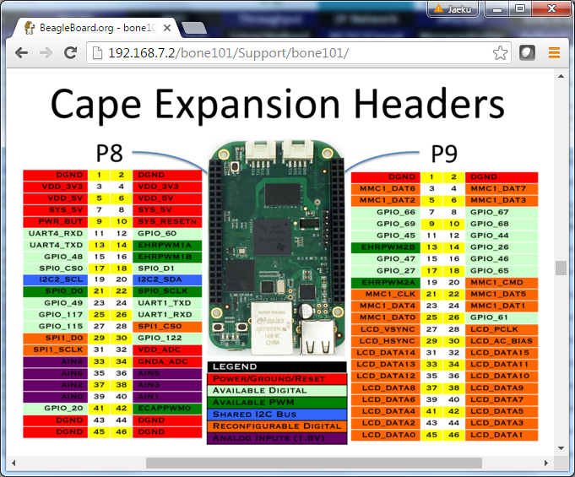Click the ECAPPWM0 pin cell
This screenshot has height=477, width=575.
click(x=167, y=409)
